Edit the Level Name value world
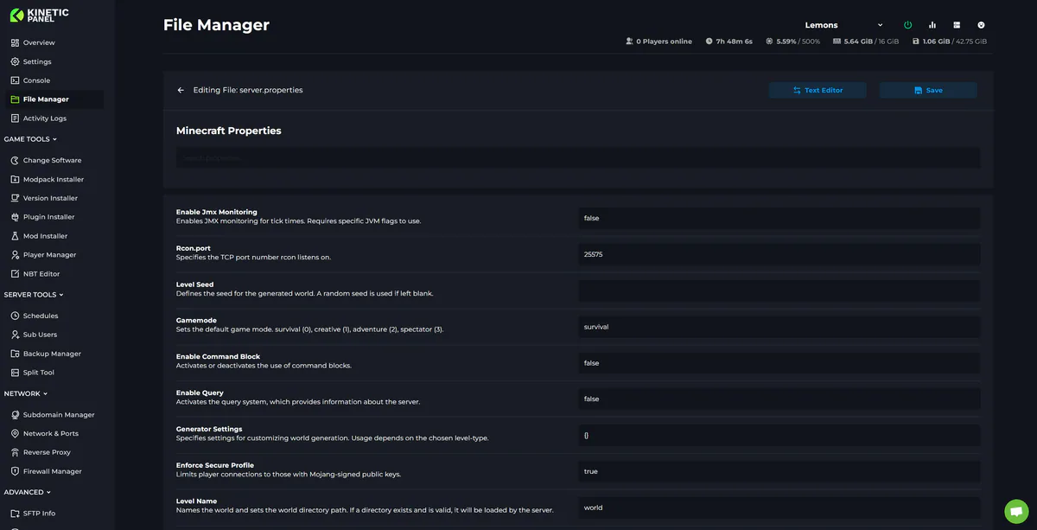1037x530 pixels. (x=779, y=508)
